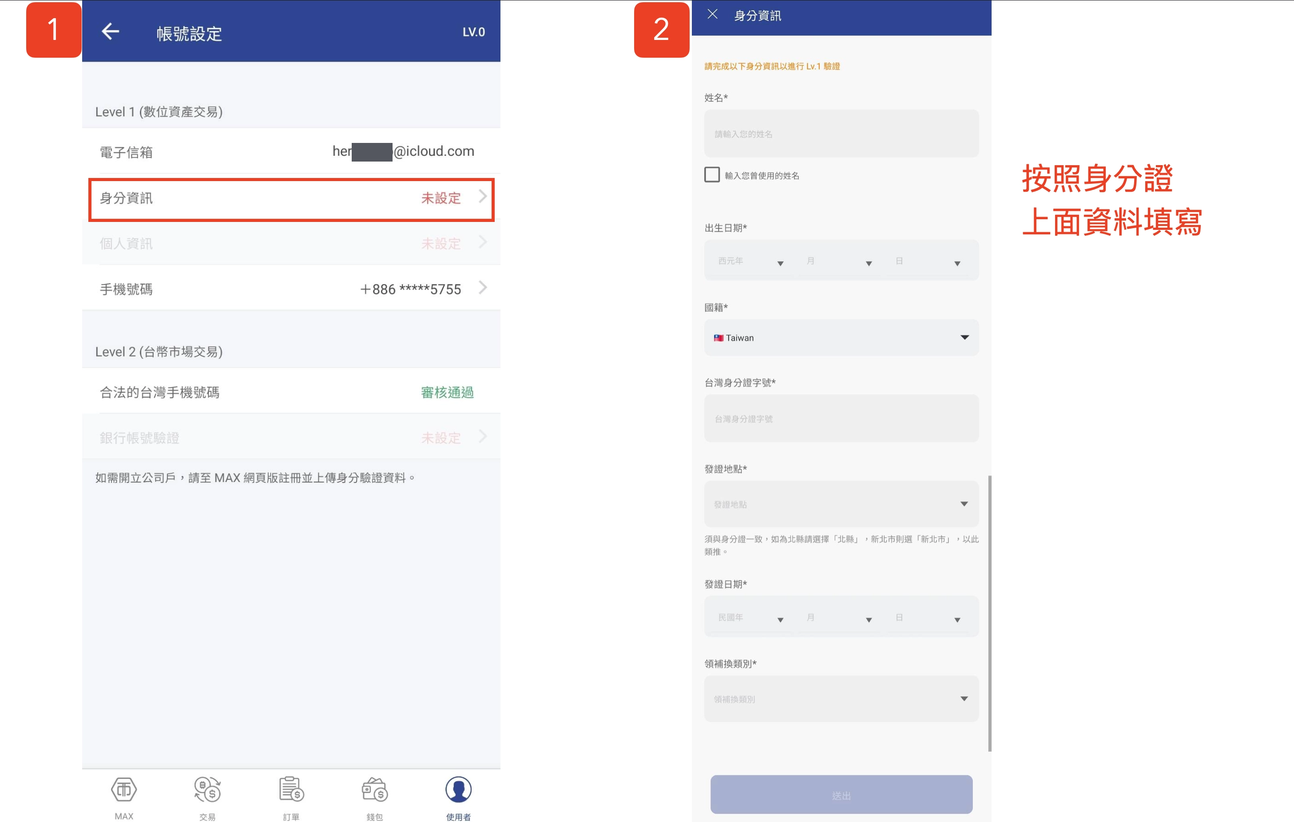Expand the 國籍 Taiwan dropdown
Viewport: 1294px width, 822px height.
[841, 337]
